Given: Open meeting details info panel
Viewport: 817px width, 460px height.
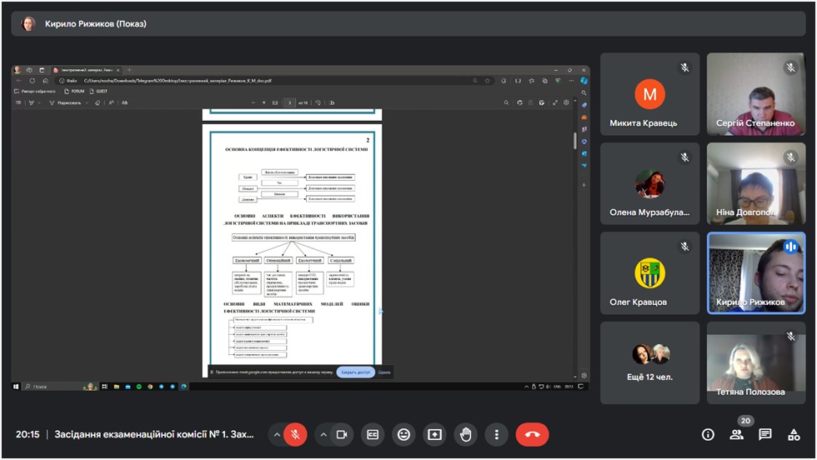Looking at the screenshot, I should 708,434.
